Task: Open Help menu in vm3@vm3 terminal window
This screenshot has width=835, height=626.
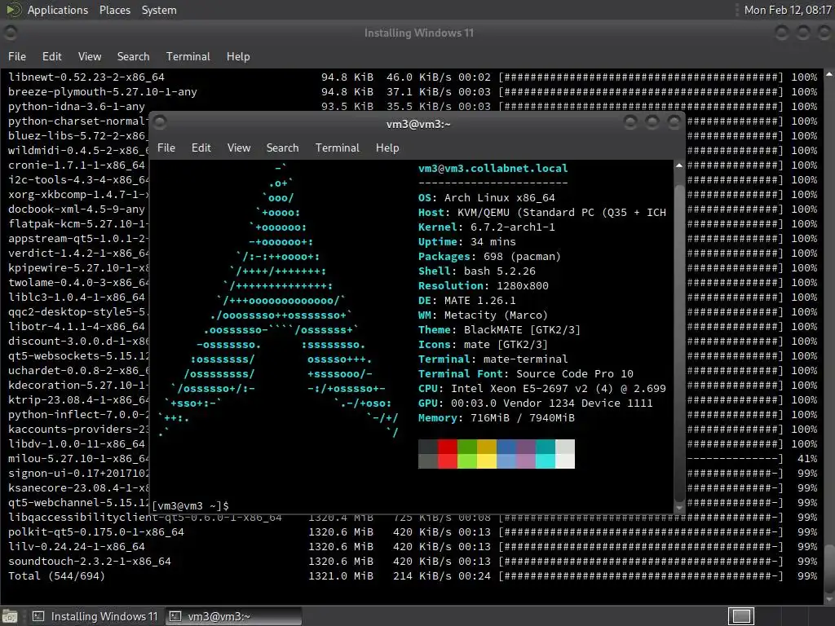Action: pyautogui.click(x=387, y=148)
